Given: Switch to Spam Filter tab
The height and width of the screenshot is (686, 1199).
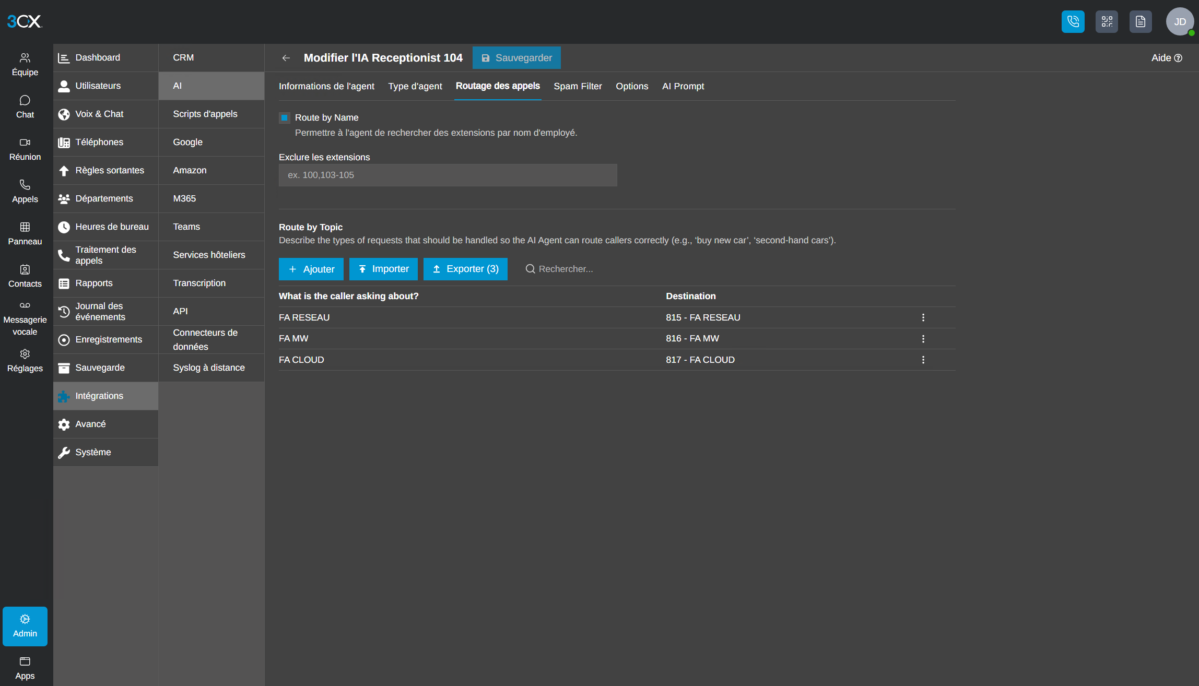Looking at the screenshot, I should (x=578, y=86).
